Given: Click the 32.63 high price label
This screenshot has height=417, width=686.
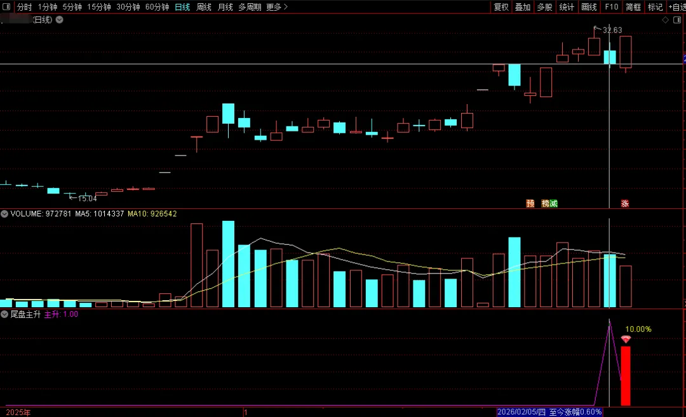Looking at the screenshot, I should [612, 30].
